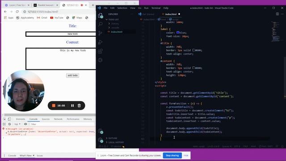Open the top JavaScript context dropdown
The height and width of the screenshot is (161, 286).
[17, 124]
